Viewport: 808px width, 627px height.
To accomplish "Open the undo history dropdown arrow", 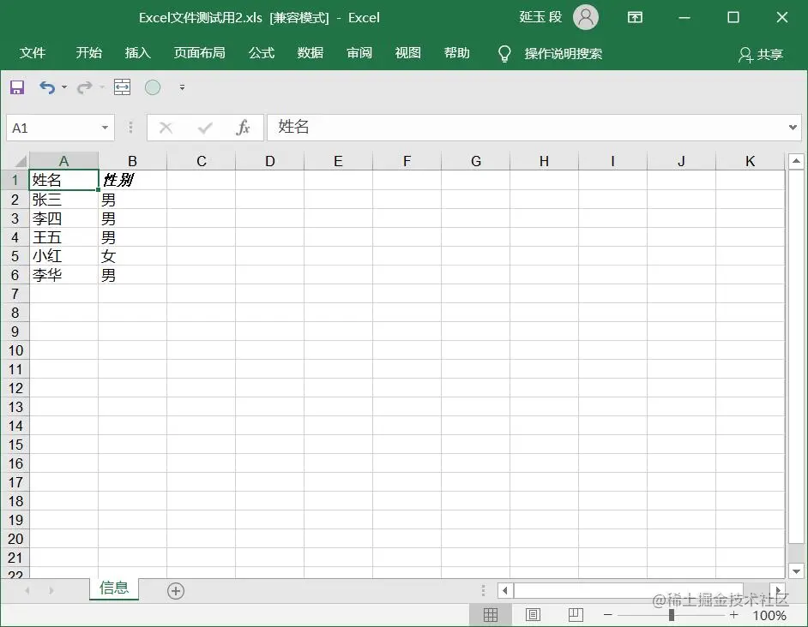I will [64, 87].
